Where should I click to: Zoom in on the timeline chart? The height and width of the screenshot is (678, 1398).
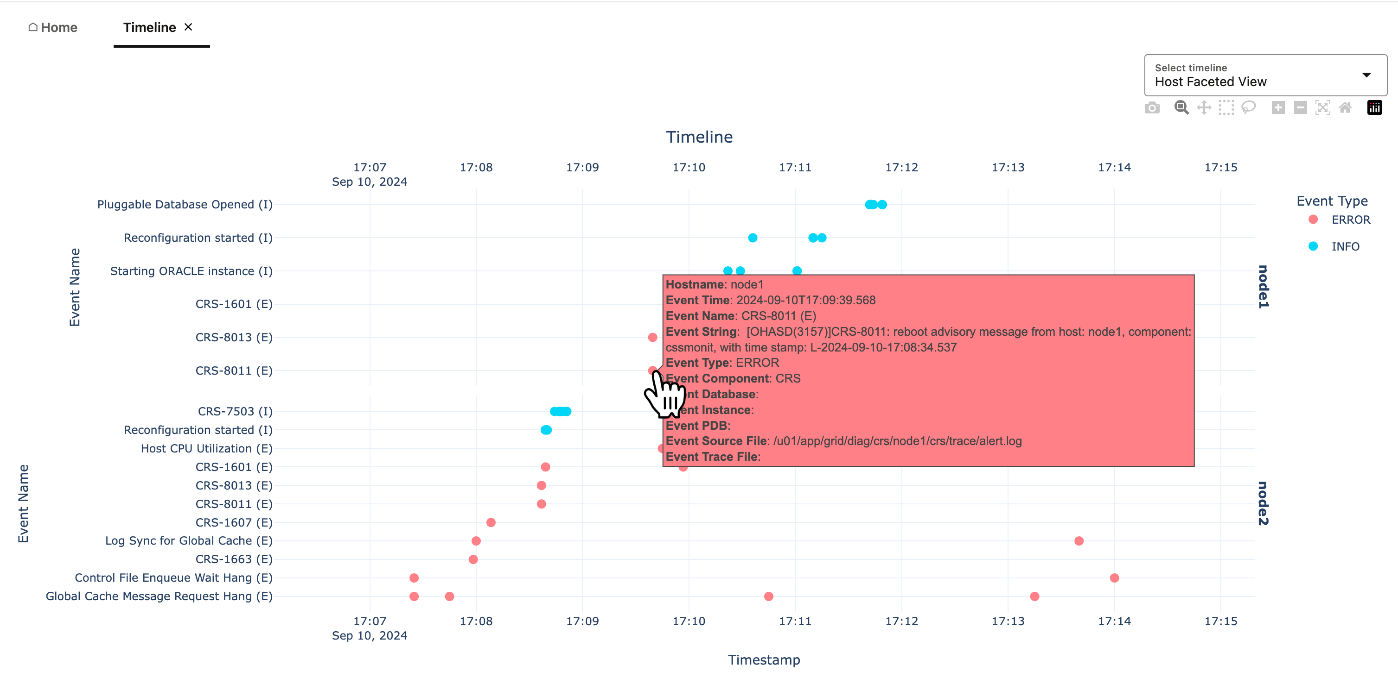point(1278,107)
